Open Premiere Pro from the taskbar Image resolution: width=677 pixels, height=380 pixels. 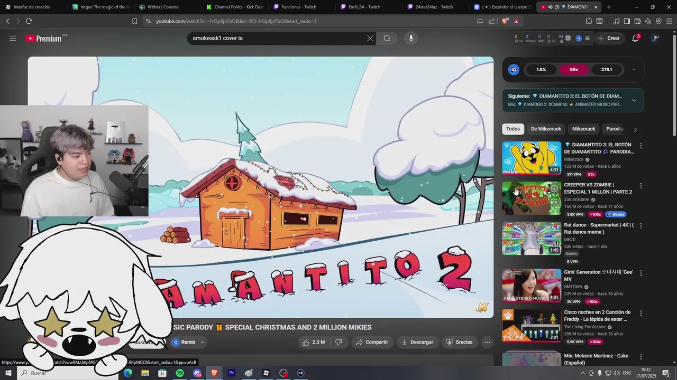pos(231,373)
